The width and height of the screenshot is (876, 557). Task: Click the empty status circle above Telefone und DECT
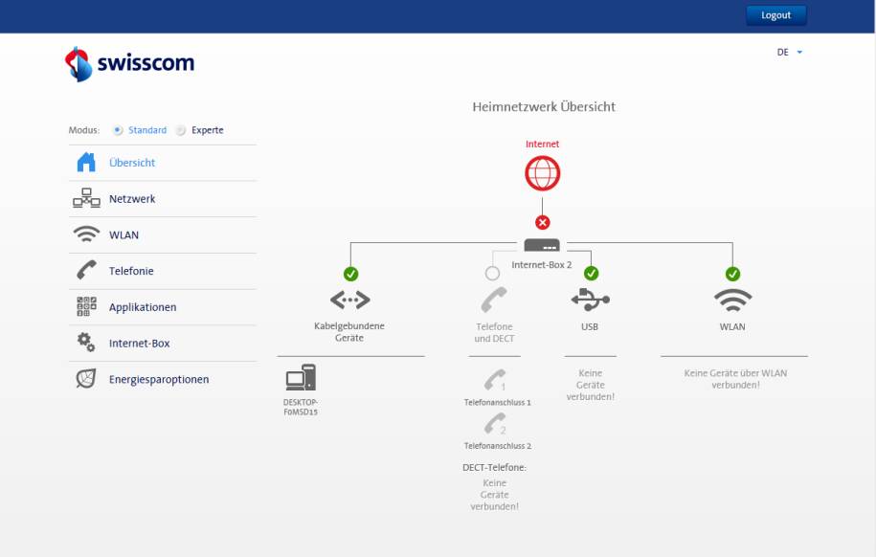[492, 273]
